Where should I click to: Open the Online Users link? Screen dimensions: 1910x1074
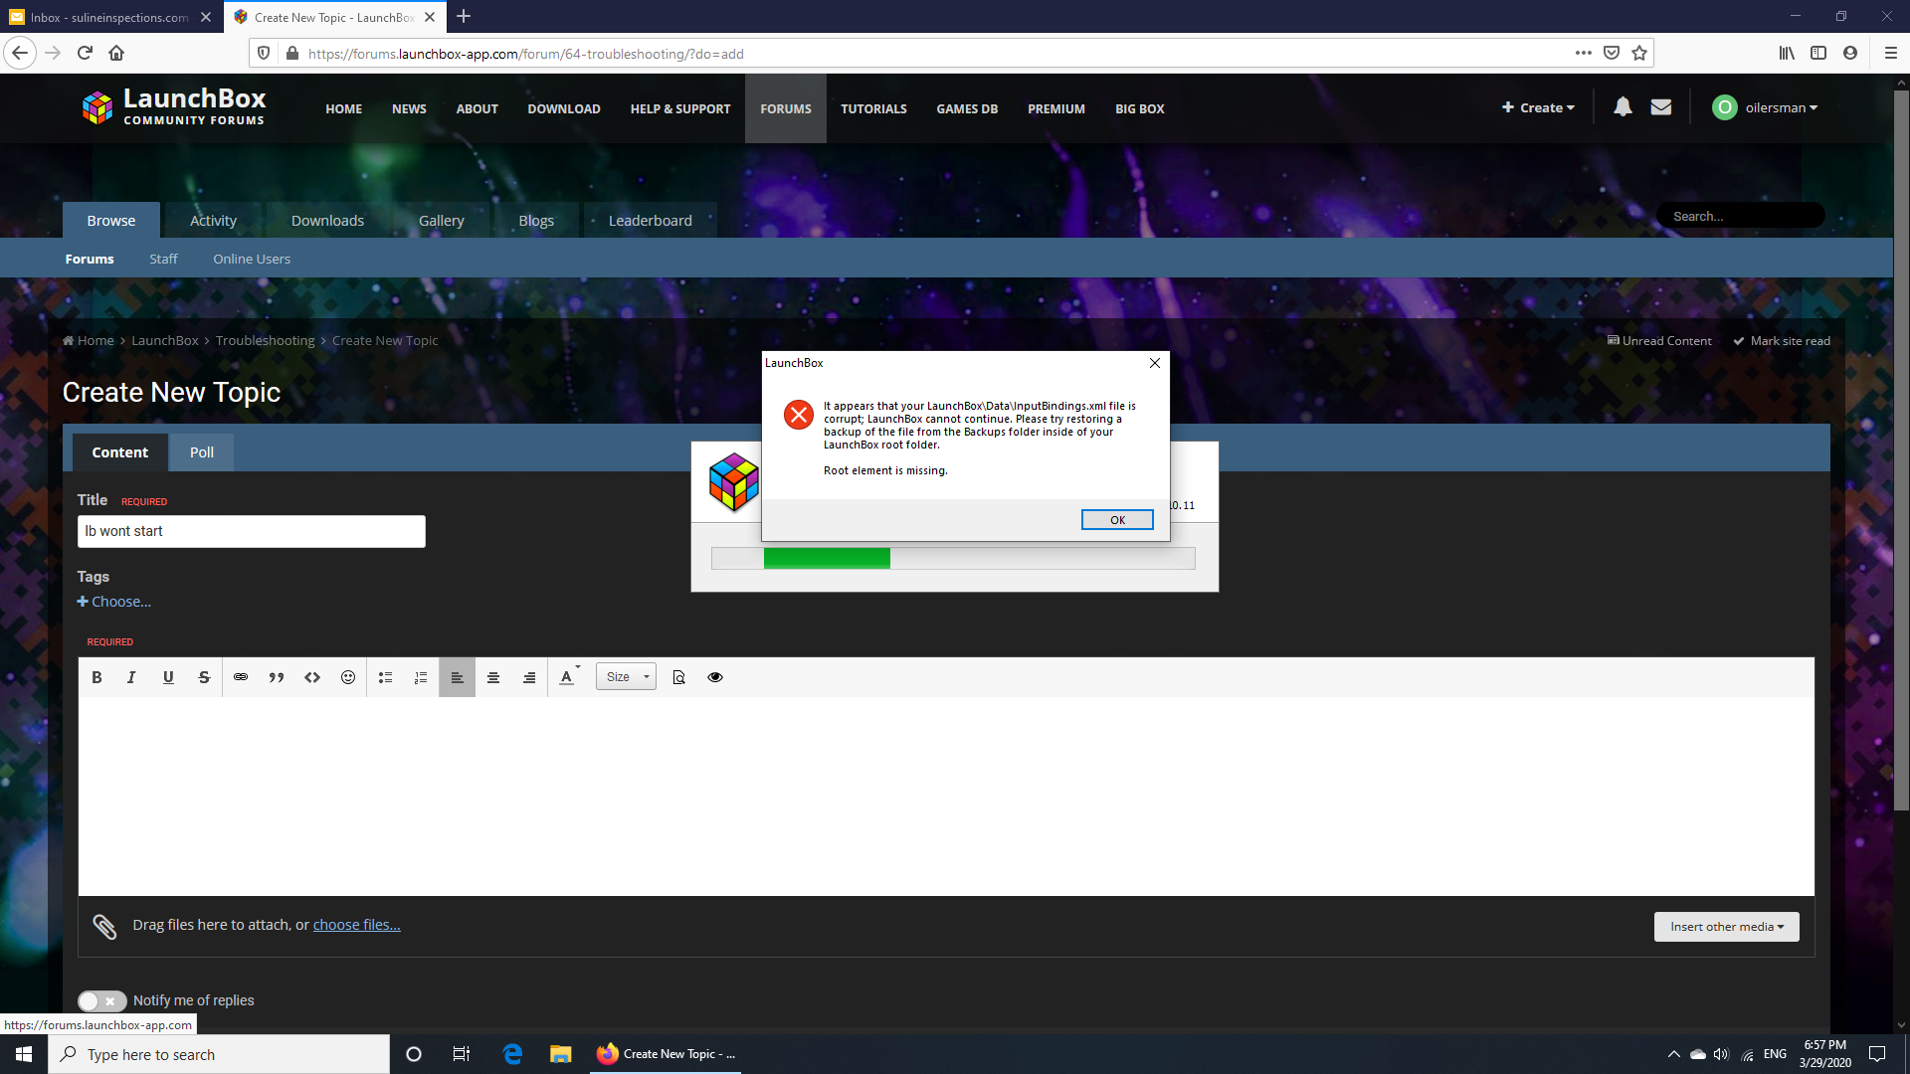point(252,260)
